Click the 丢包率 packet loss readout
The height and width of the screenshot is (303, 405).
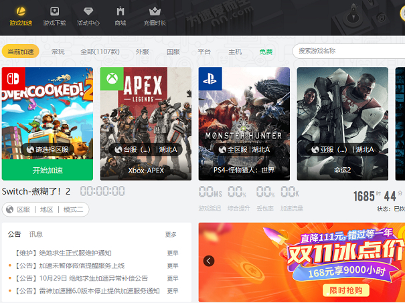tap(265, 199)
